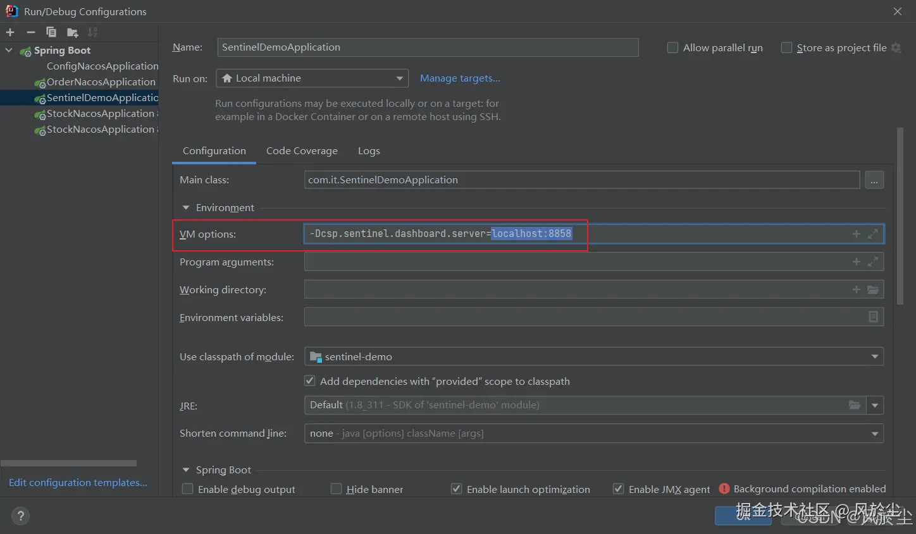Move configuration into new folder
The width and height of the screenshot is (916, 534).
pyautogui.click(x=72, y=32)
